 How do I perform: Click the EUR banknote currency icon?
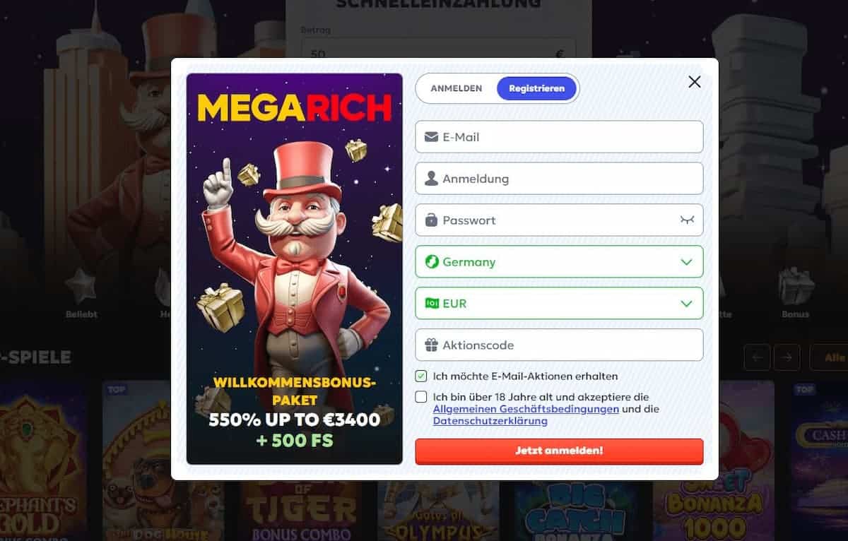pos(431,304)
